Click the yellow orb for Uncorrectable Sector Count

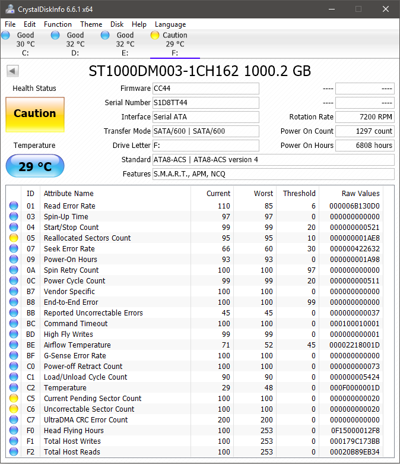[x=14, y=409]
